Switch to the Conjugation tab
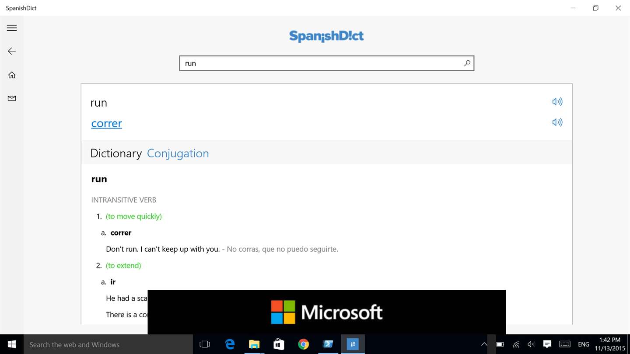 [178, 153]
